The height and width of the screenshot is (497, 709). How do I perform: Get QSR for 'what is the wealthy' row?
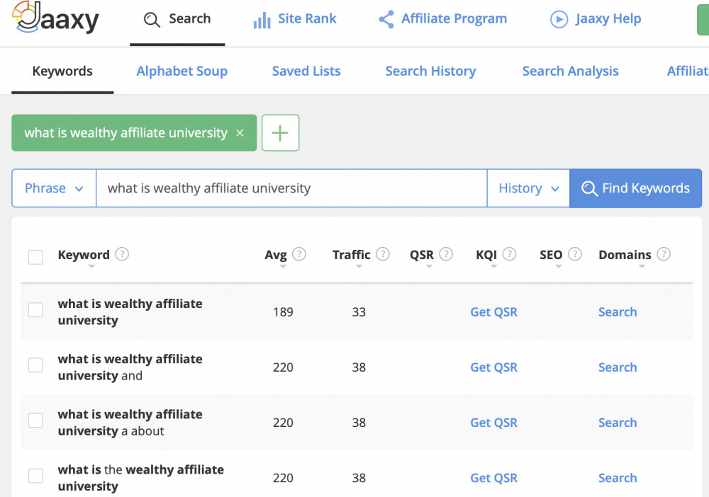[x=493, y=478]
